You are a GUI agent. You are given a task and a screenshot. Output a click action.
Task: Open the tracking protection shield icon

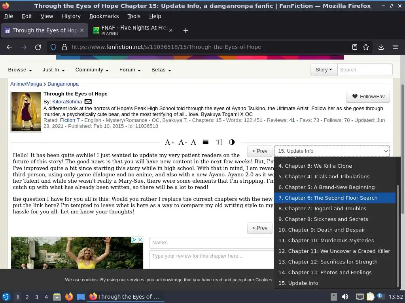53,47
